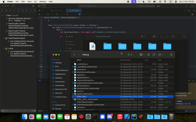Collapse the CiderPlaybackAgent issues group
This screenshot has height=122, width=196.
pyautogui.click(x=5, y=38)
